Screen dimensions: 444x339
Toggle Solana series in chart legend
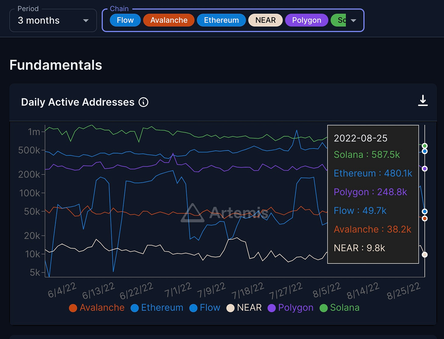coord(339,308)
